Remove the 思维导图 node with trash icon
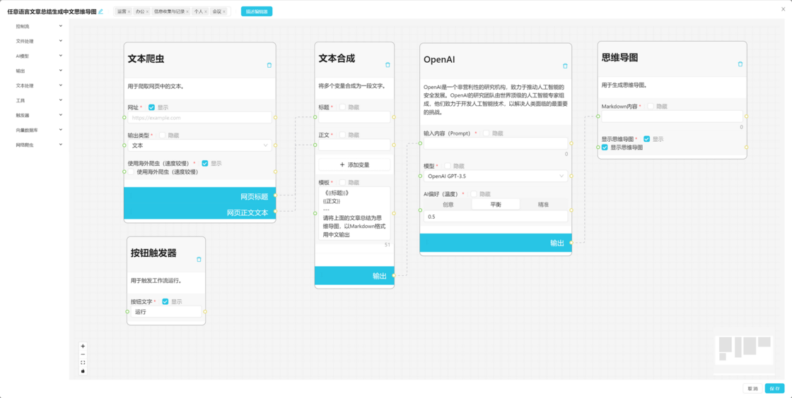 pos(740,64)
